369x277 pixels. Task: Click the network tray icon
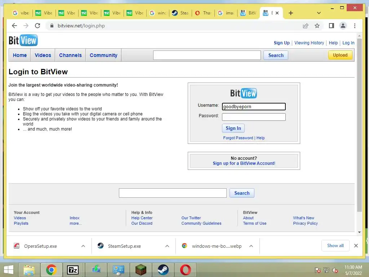(x=326, y=270)
